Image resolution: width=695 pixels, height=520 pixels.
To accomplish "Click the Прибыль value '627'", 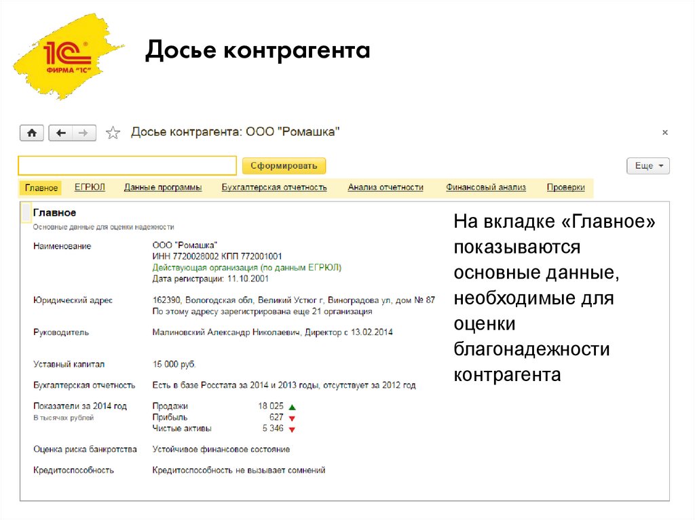I will click(276, 417).
